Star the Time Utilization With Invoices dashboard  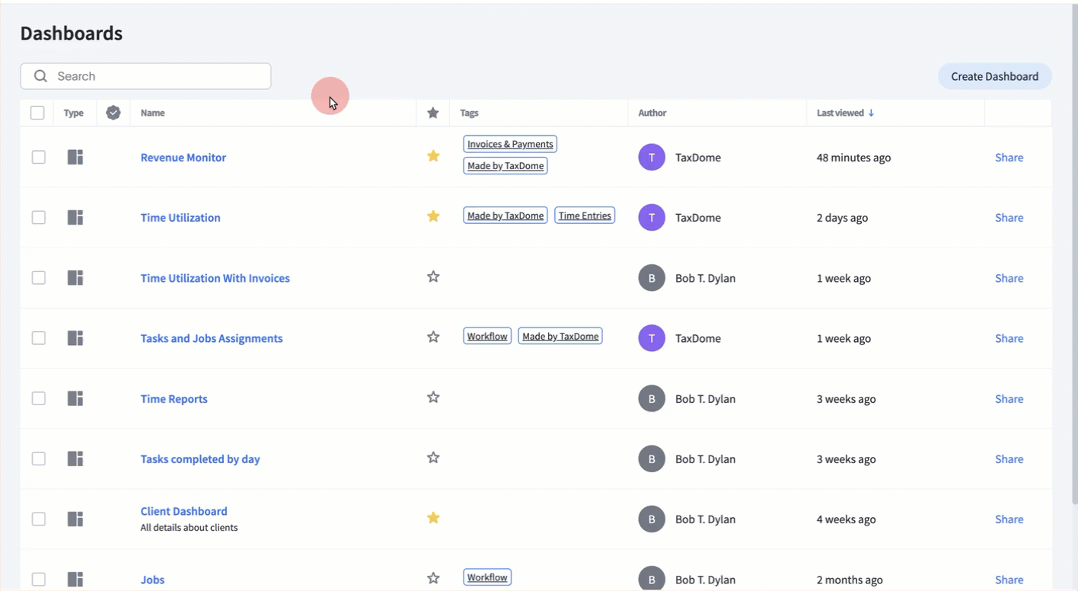433,277
